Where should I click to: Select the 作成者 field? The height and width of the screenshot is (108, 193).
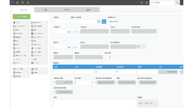pos(39,69)
